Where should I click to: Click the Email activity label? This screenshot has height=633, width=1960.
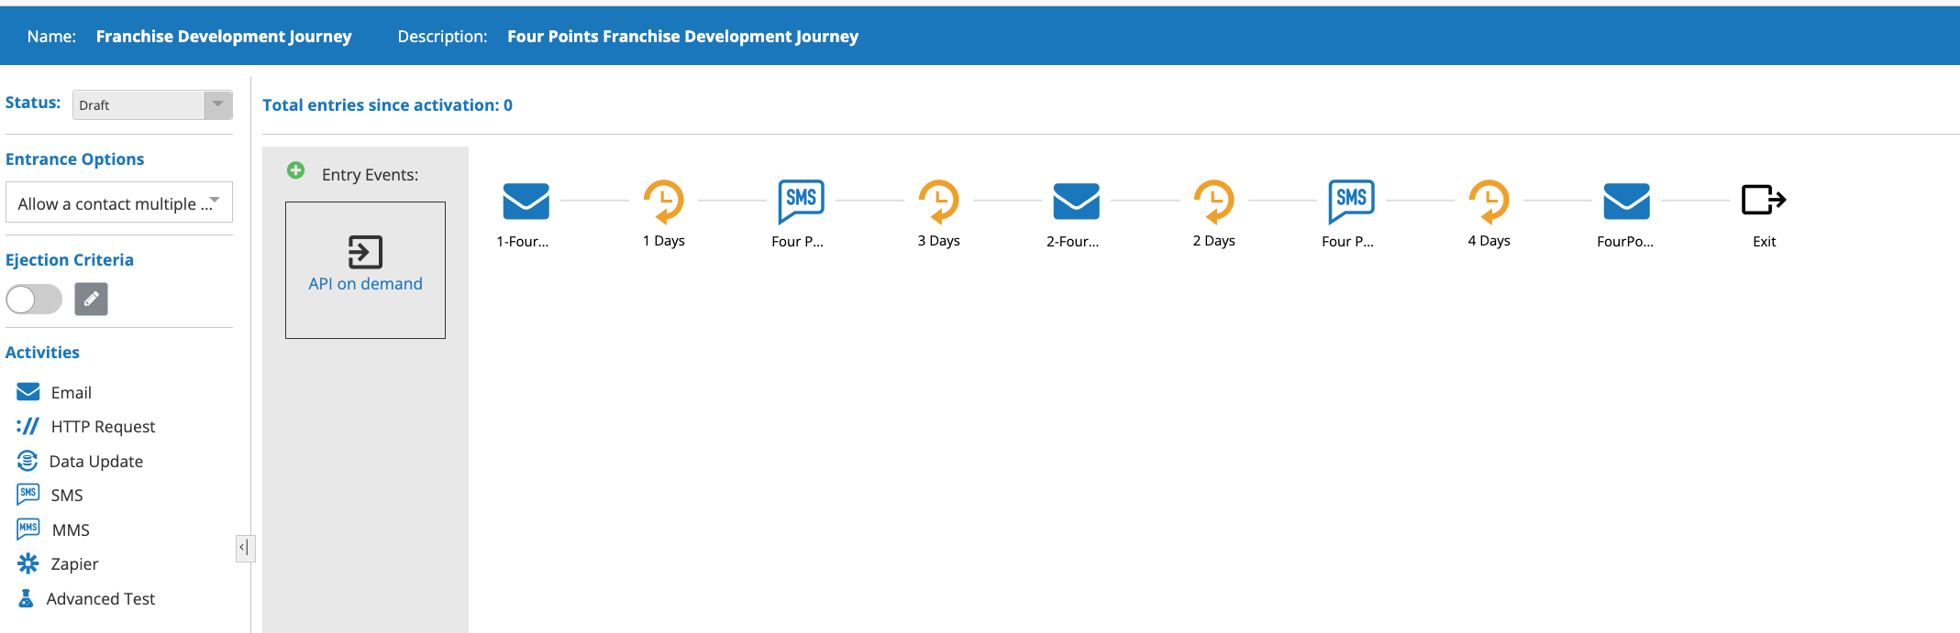pyautogui.click(x=72, y=393)
